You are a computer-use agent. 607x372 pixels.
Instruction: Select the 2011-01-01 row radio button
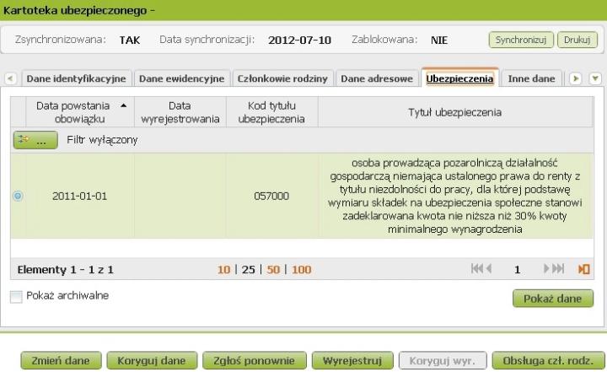18,196
